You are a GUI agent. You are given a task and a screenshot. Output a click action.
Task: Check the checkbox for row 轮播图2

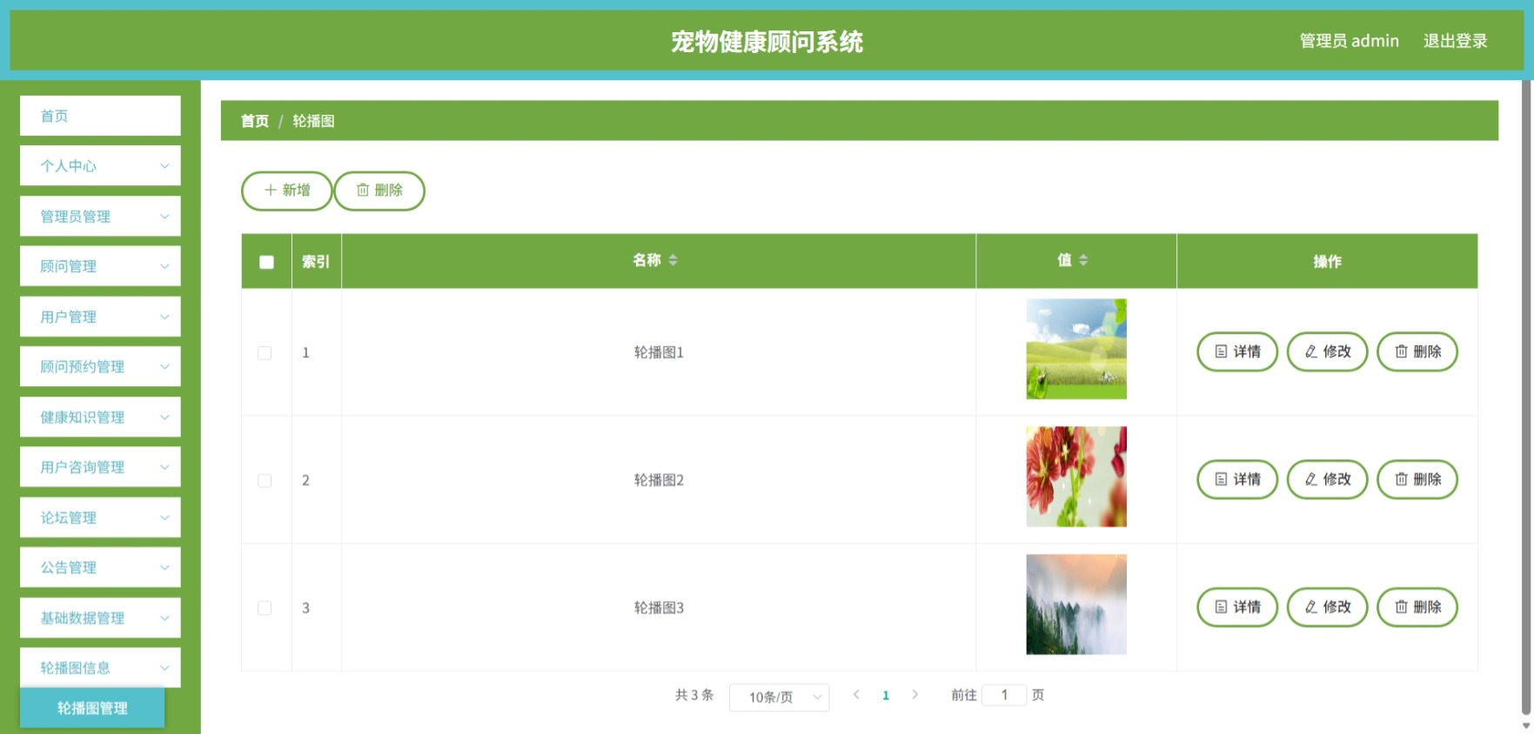click(x=265, y=481)
